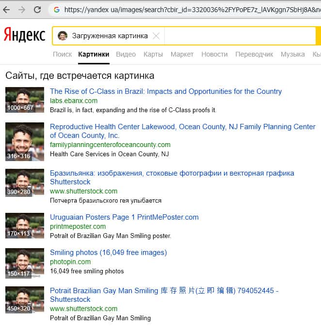Open the 316×316 thumbnail
The image size is (321, 327).
[x=25, y=142]
